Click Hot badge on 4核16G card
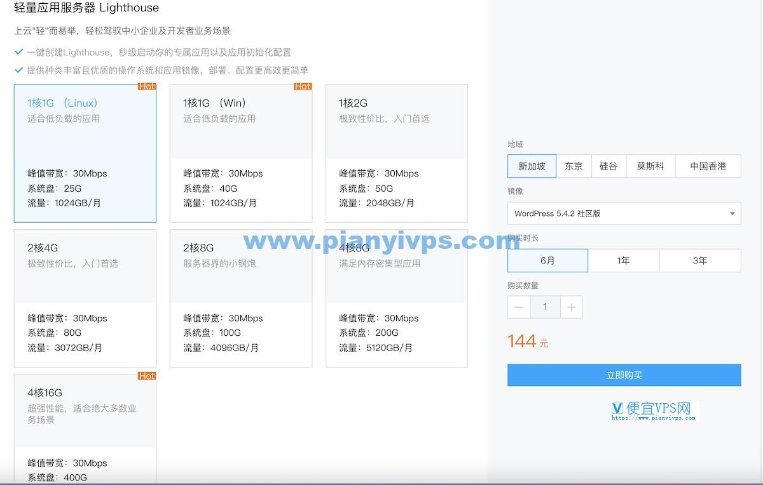The width and height of the screenshot is (763, 485). coord(147,376)
